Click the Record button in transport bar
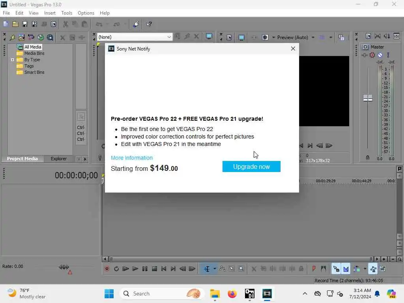 [x=107, y=269]
